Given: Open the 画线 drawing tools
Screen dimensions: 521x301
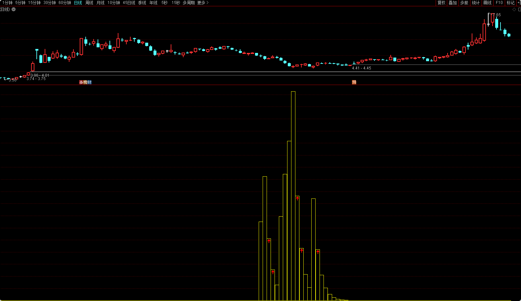Looking at the screenshot, I should click(487, 3).
